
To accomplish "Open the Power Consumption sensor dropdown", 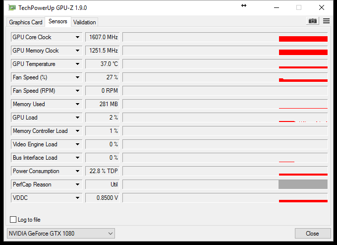I will pyautogui.click(x=78, y=171).
